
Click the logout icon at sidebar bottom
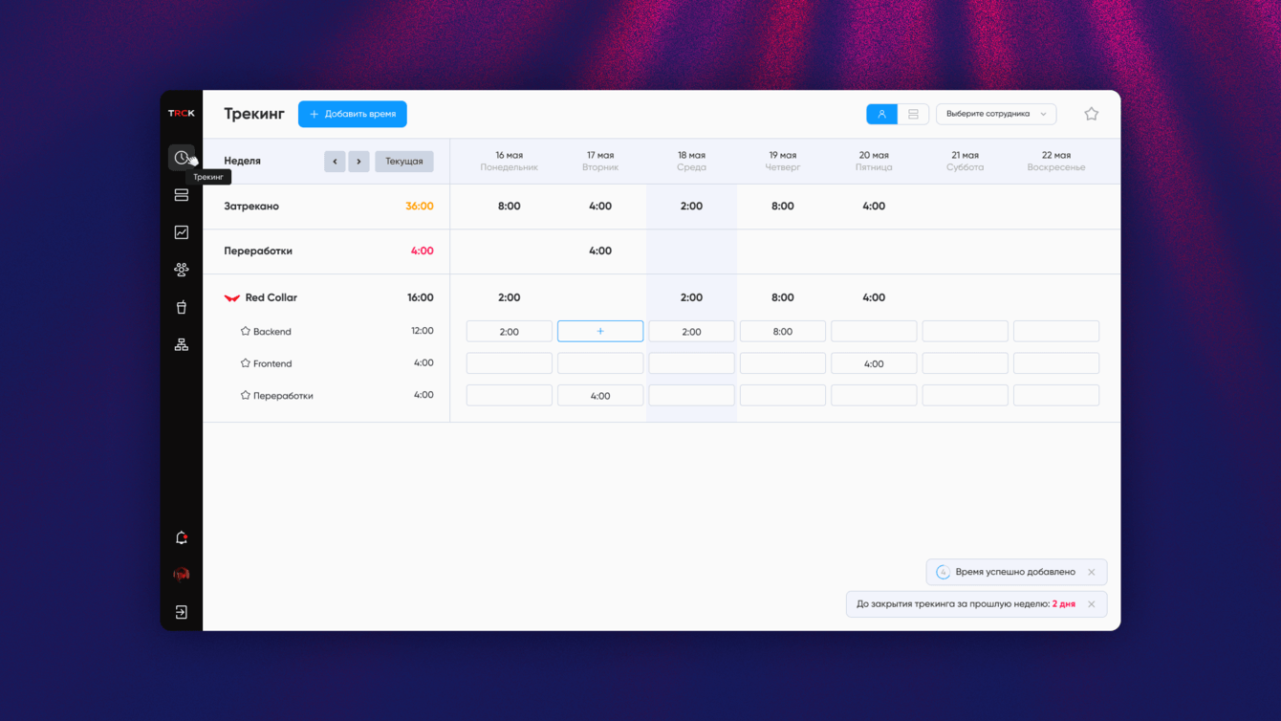(x=181, y=611)
